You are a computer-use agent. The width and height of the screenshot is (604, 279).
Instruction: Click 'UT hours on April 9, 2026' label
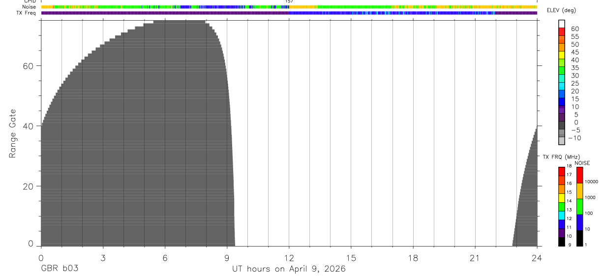coord(289,269)
